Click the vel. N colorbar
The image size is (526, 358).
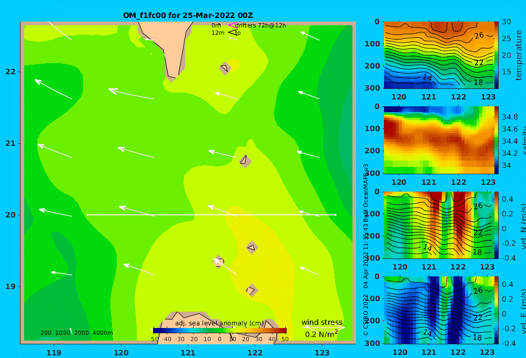point(496,225)
